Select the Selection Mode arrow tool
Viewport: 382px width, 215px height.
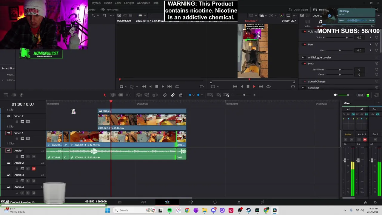pos(104,95)
